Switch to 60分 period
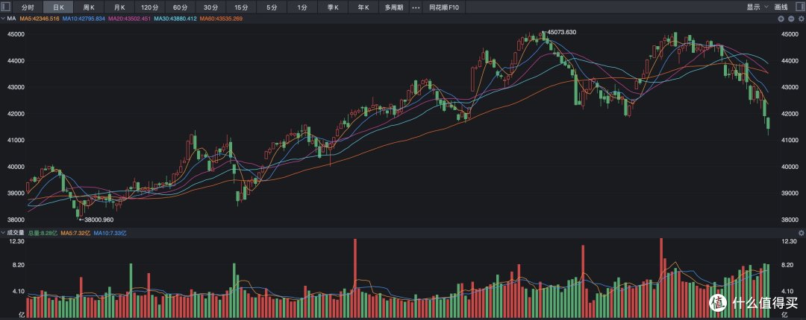Viewport: 806px width, 320px height. point(180,7)
